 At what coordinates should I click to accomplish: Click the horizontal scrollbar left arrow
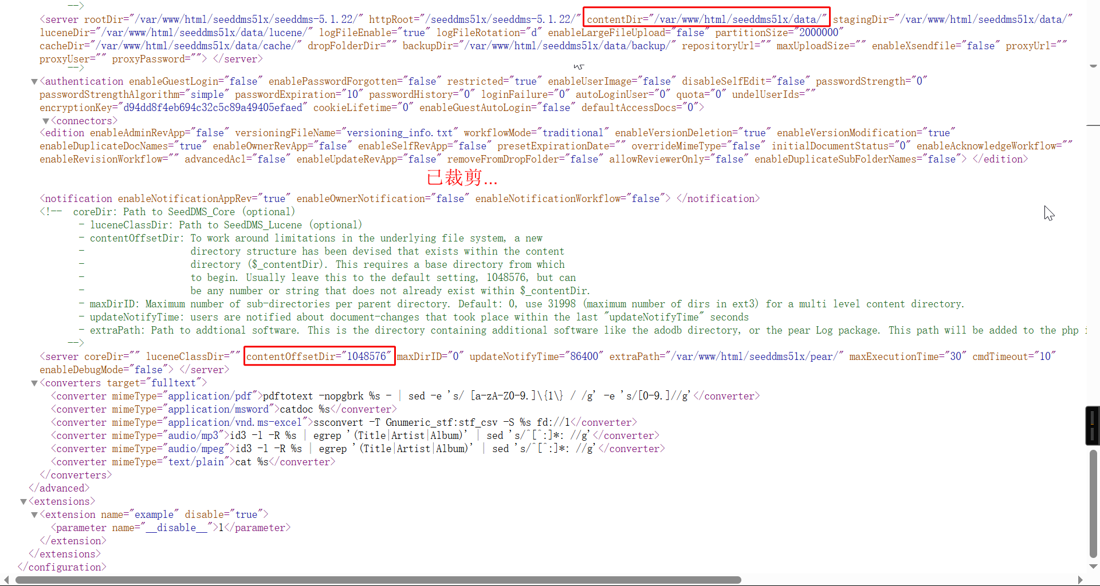click(x=6, y=580)
